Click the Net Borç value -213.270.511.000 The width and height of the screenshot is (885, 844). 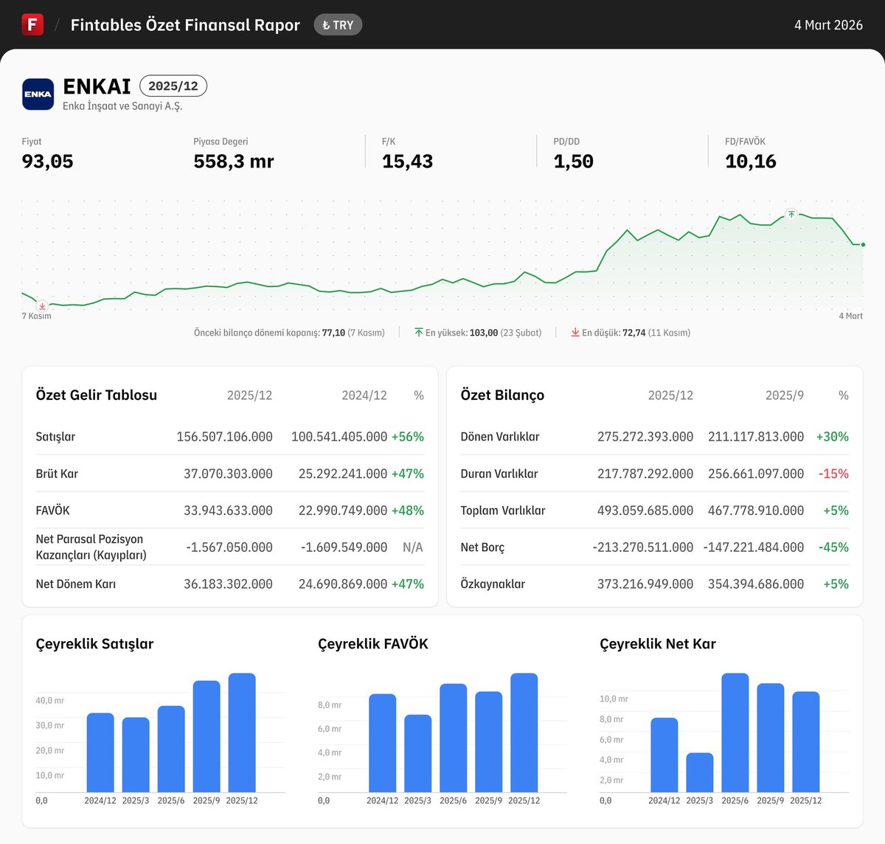point(642,547)
